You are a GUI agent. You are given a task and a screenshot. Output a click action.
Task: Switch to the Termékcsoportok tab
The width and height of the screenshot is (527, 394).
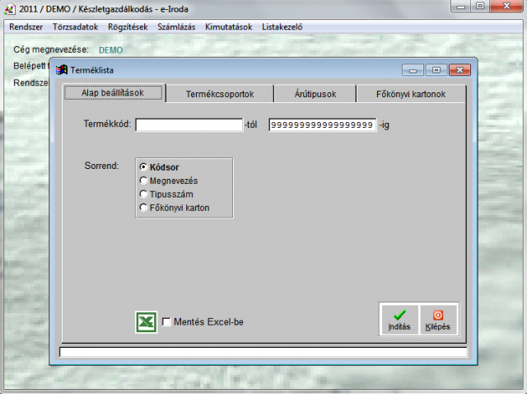point(219,94)
